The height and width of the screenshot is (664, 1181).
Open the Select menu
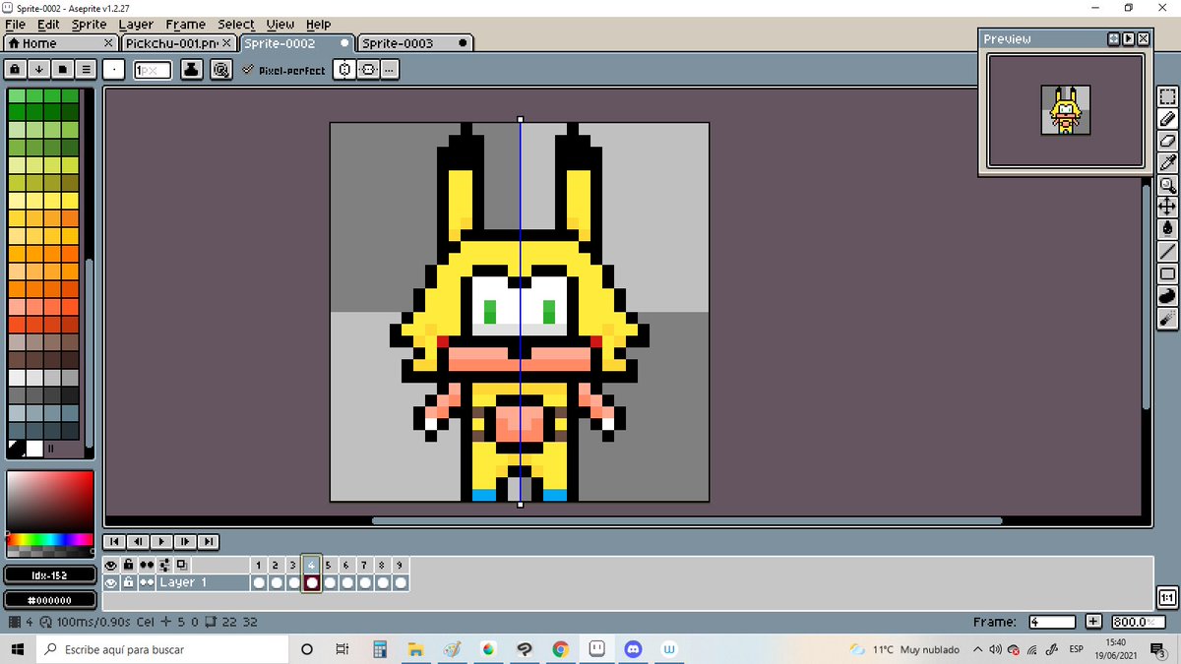point(236,25)
